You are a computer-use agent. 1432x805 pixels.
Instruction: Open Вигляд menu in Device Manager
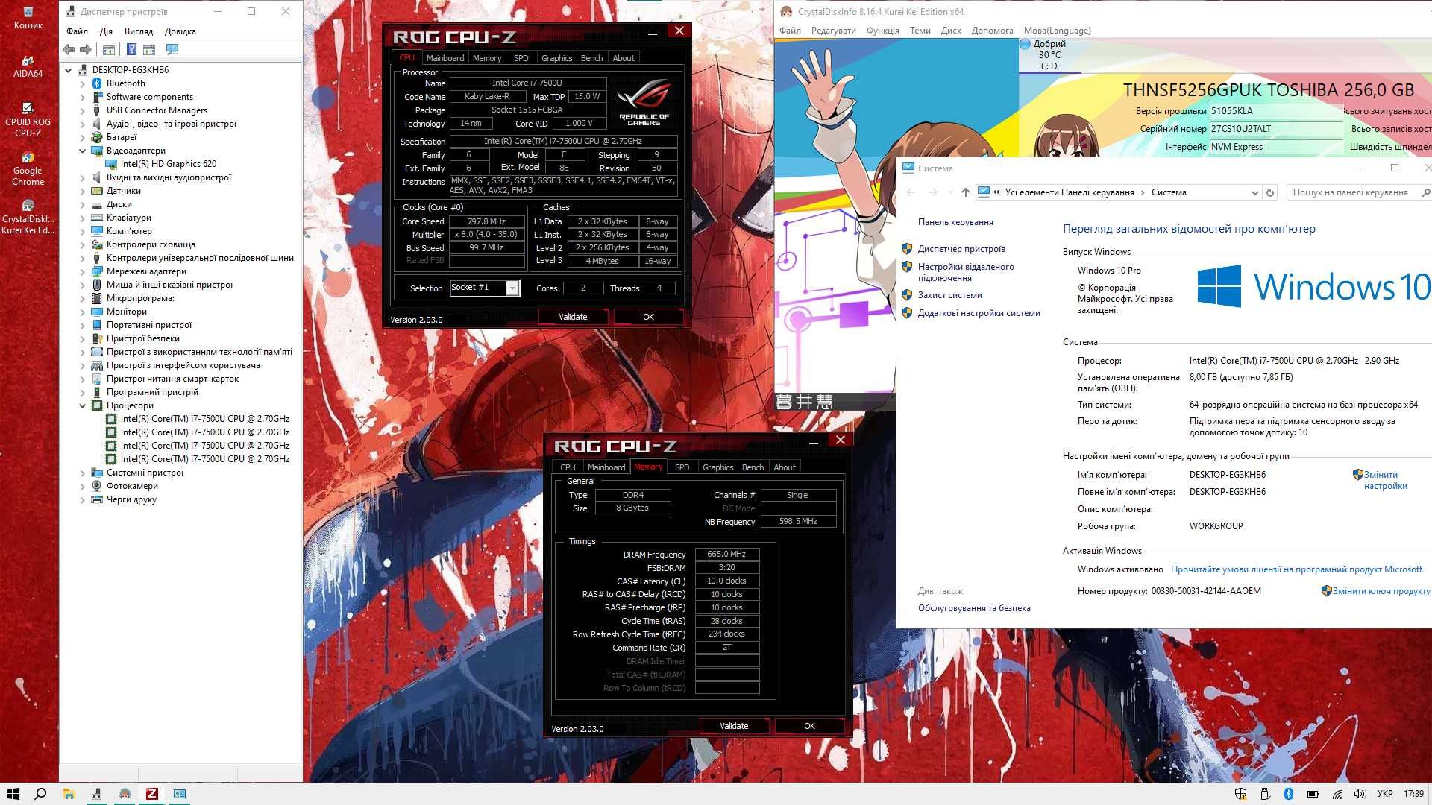pyautogui.click(x=139, y=31)
